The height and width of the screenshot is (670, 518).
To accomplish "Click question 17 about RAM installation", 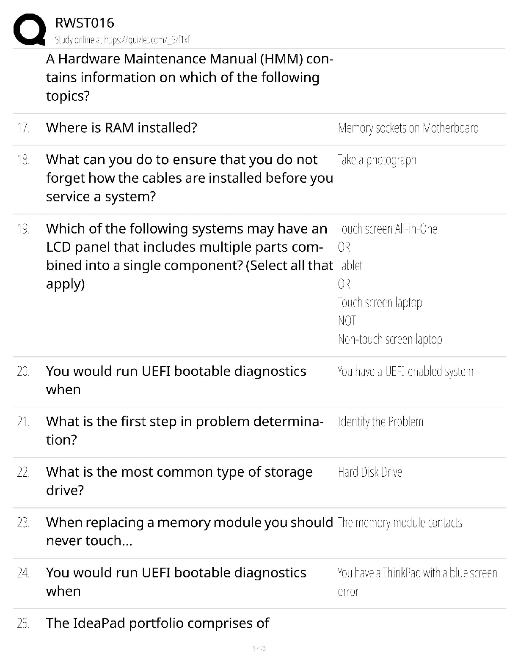I will coord(121,127).
